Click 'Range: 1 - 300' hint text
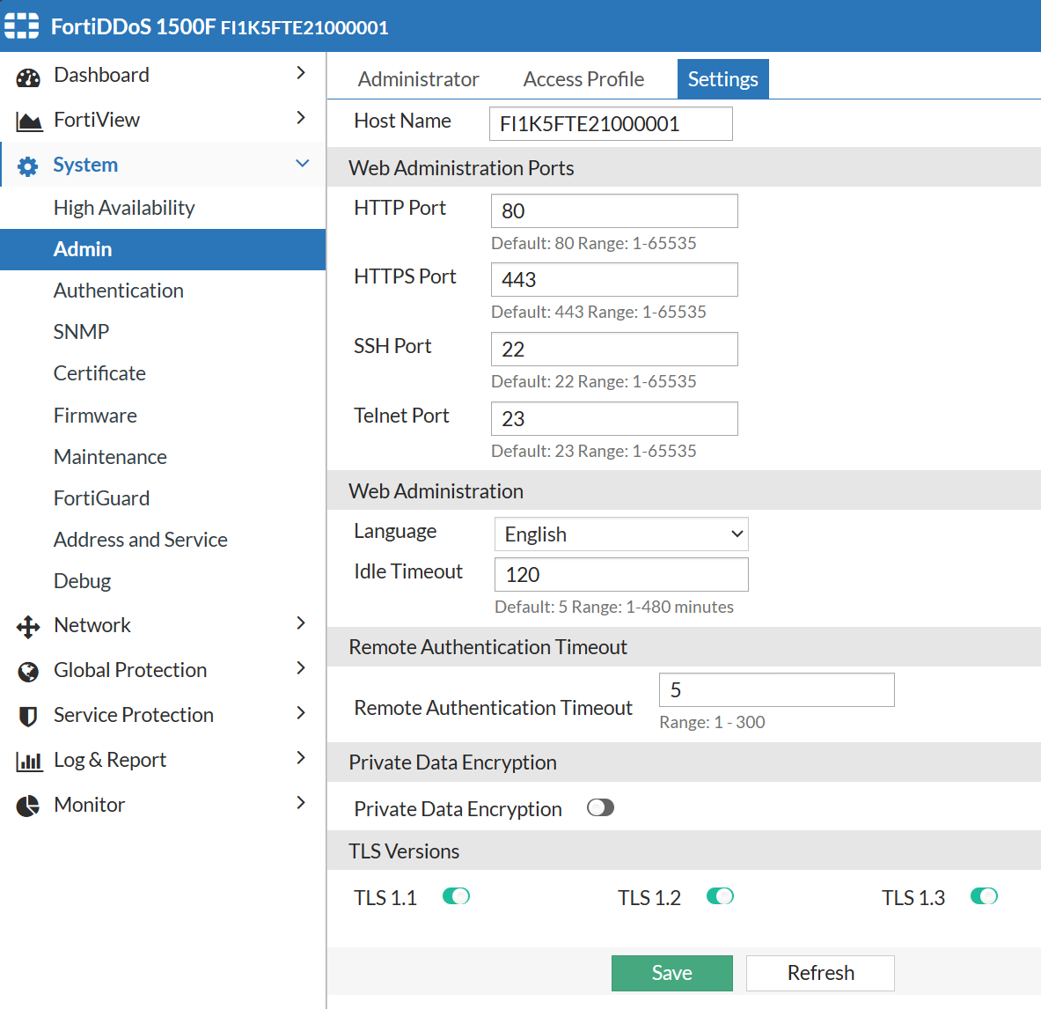 click(712, 722)
